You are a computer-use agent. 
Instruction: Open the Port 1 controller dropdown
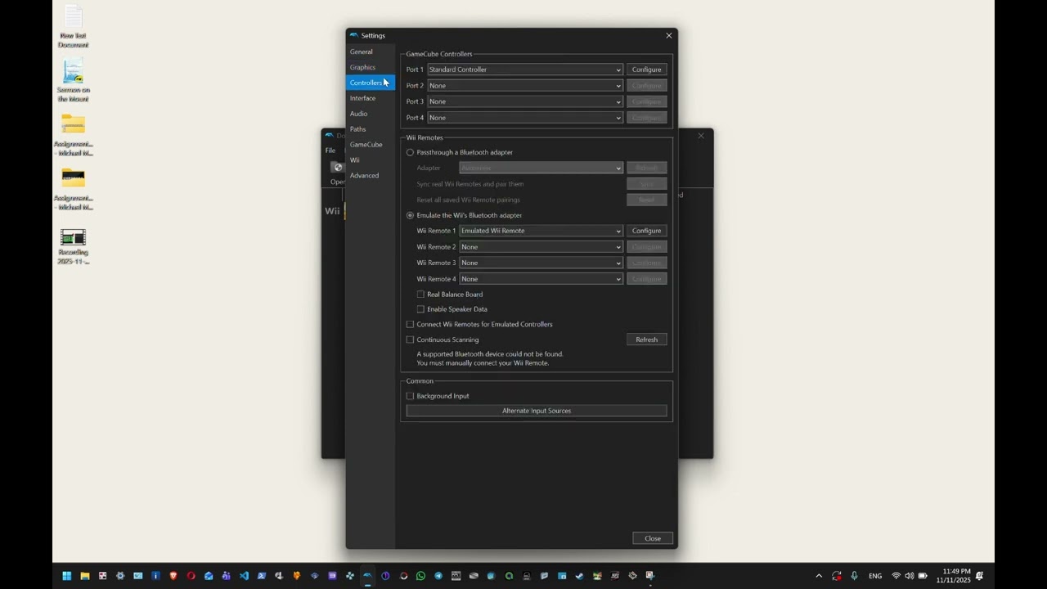(525, 70)
